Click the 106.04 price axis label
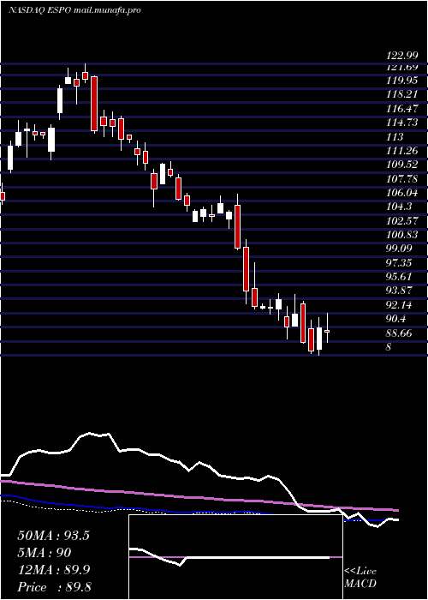Viewport: 428px width, 600px height. [402, 193]
